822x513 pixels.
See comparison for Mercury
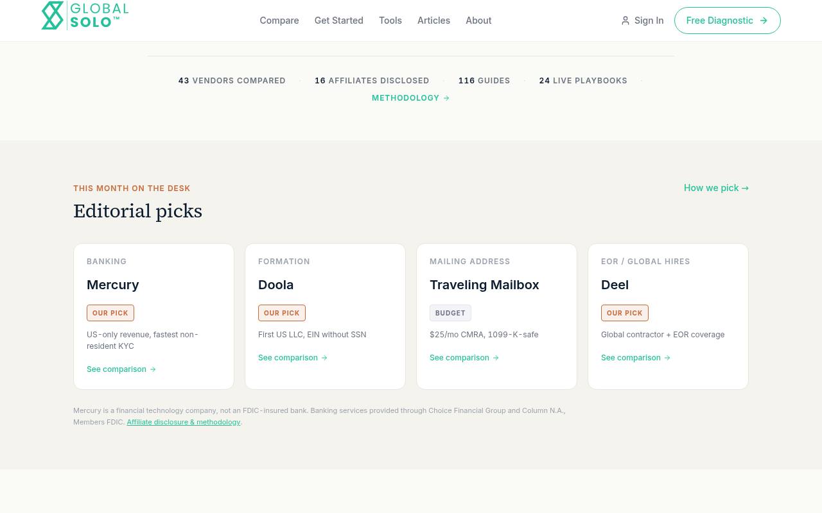tap(121, 369)
